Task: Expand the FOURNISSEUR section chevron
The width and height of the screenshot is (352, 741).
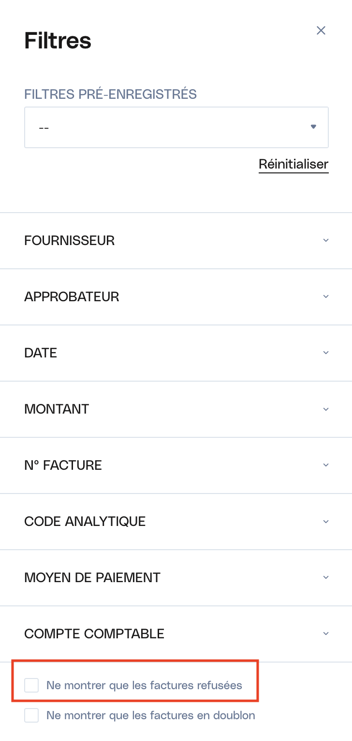Action: coord(326,240)
